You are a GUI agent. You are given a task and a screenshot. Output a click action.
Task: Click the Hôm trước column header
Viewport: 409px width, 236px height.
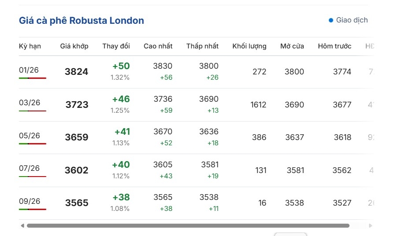point(335,46)
